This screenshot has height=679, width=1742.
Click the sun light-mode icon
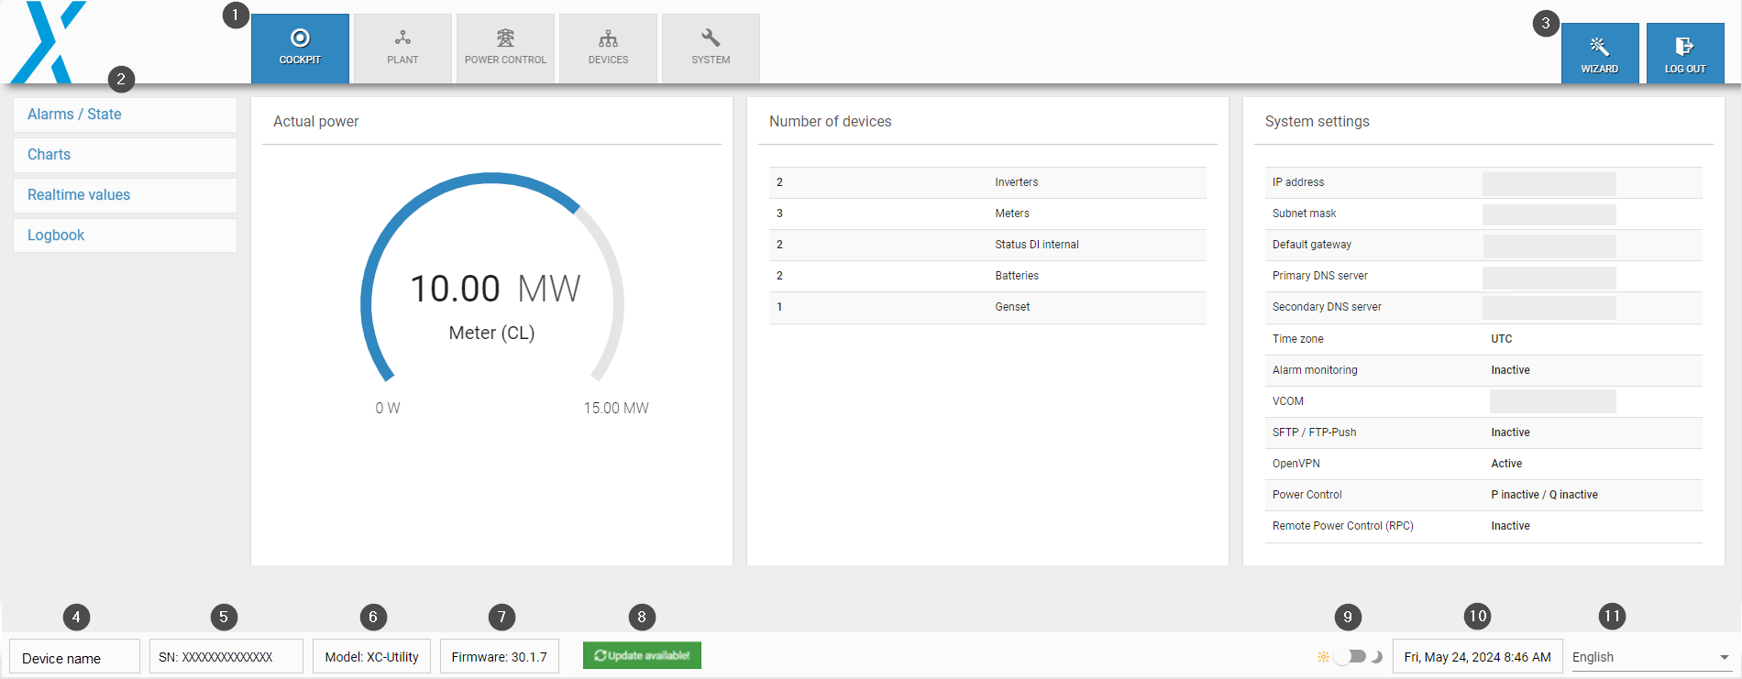pyautogui.click(x=1323, y=657)
